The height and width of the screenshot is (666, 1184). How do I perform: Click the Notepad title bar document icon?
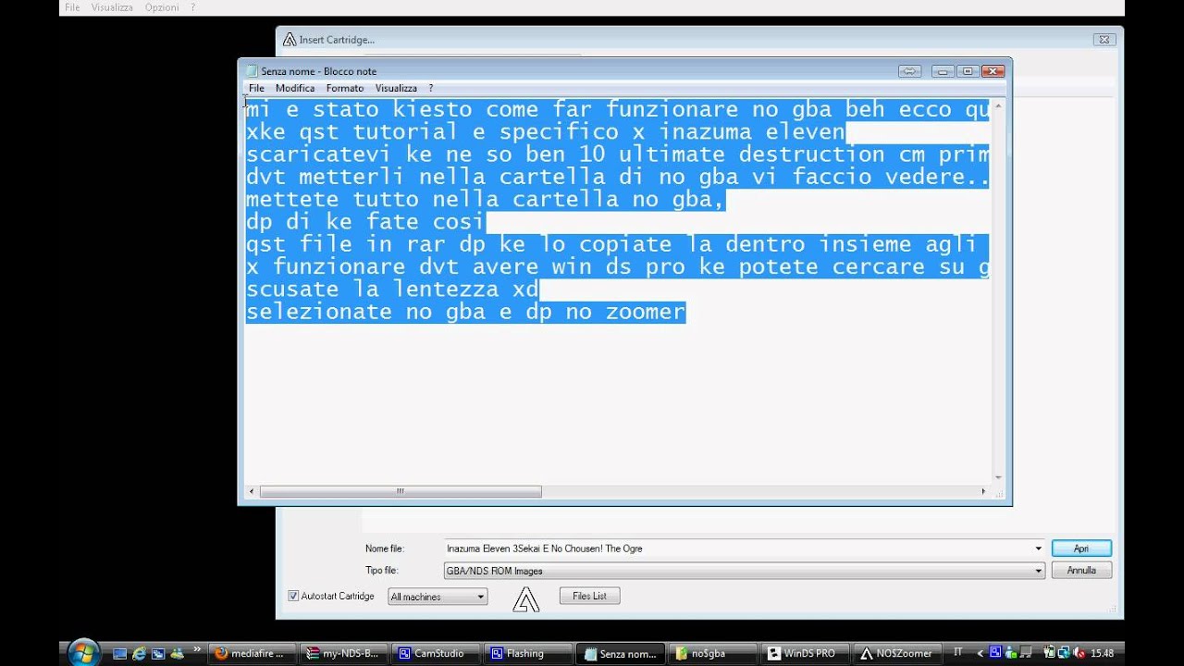[252, 71]
